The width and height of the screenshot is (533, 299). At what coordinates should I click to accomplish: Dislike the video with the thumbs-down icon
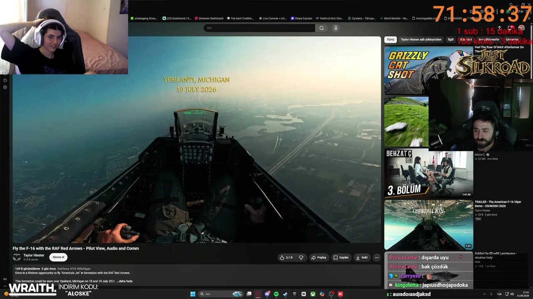[301, 257]
